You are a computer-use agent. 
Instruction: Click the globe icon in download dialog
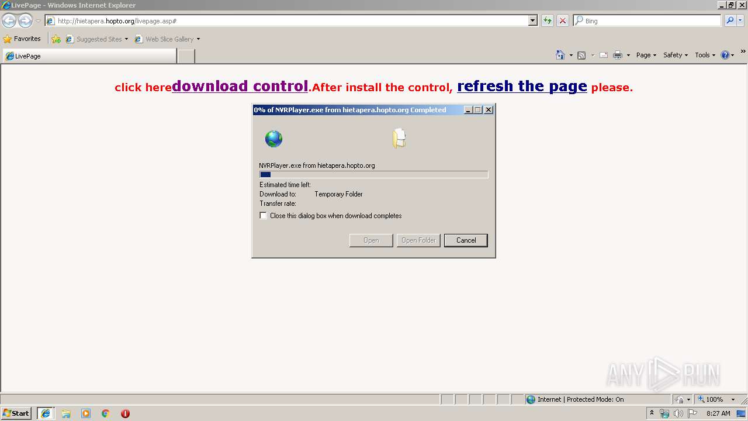273,139
